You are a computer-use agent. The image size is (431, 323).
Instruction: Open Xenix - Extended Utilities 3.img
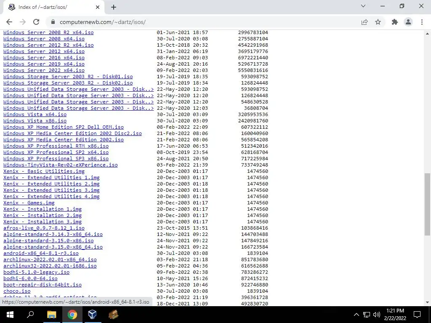point(51,191)
